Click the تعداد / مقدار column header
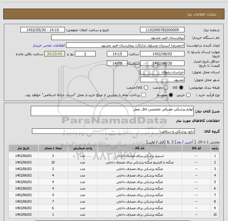Image resolution: width=228 pixels, height=221 pixels. coord(53,148)
